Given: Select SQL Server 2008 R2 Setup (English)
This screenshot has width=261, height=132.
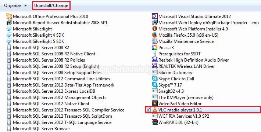Looking at the screenshot, I should (56, 66).
